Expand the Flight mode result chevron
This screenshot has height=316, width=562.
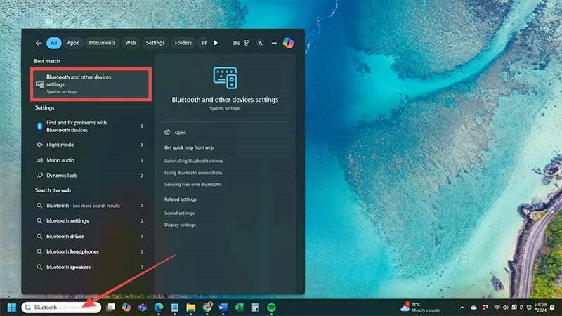[x=142, y=145]
